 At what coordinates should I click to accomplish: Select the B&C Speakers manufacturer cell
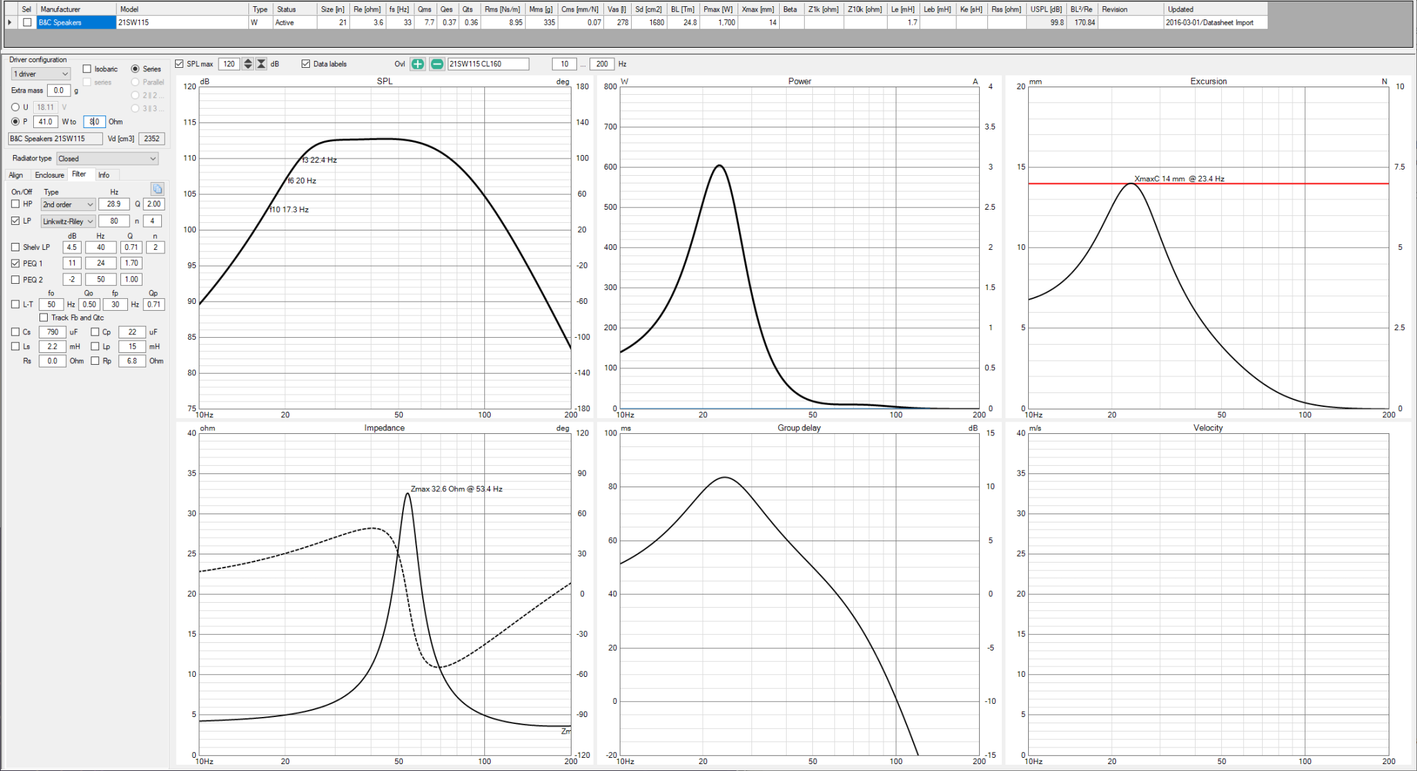tap(76, 22)
